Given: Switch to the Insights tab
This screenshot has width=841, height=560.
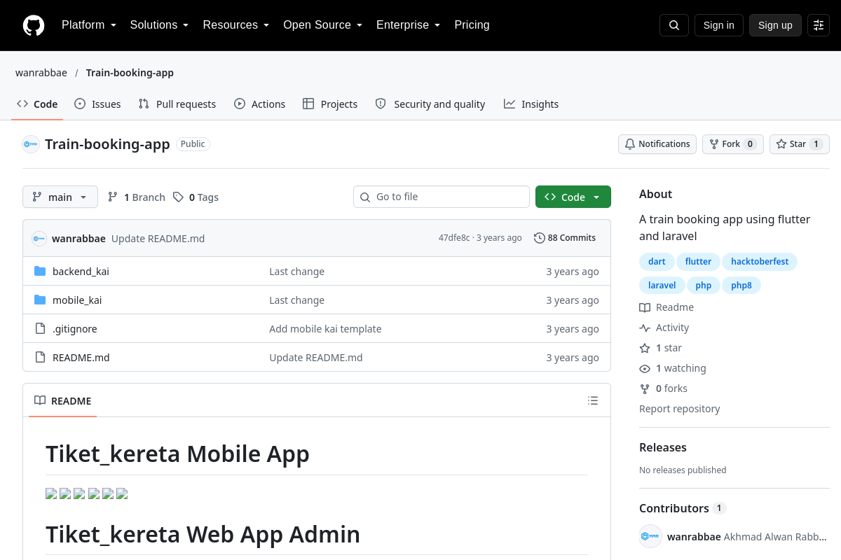Looking at the screenshot, I should 531,104.
